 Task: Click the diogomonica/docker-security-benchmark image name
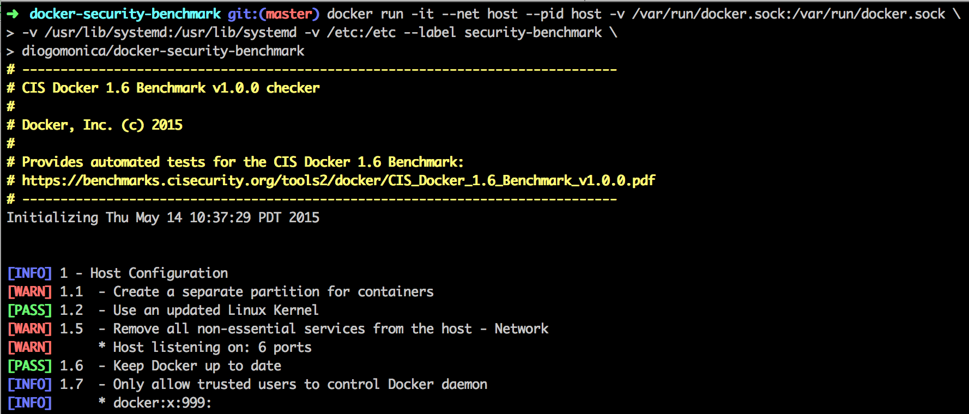[163, 51]
